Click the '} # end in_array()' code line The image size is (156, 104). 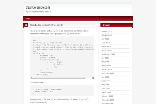click(41, 75)
